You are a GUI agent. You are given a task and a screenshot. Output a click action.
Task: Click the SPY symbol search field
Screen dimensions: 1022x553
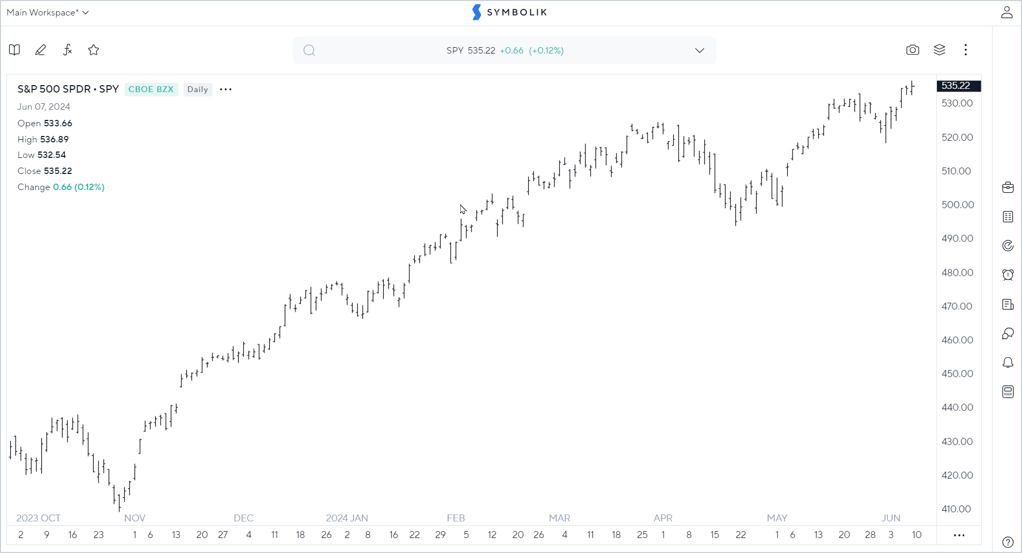(x=505, y=50)
